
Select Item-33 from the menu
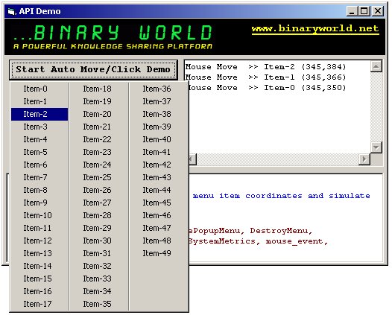(x=99, y=279)
